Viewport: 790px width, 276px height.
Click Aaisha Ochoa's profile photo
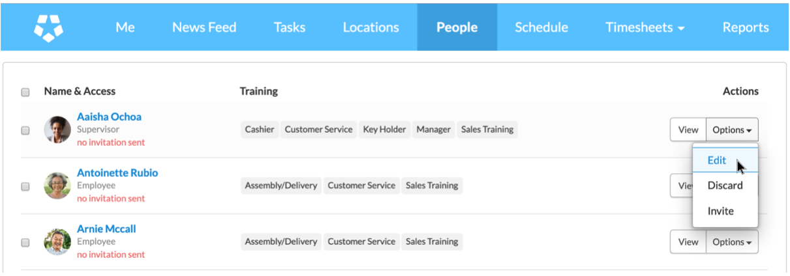point(57,130)
